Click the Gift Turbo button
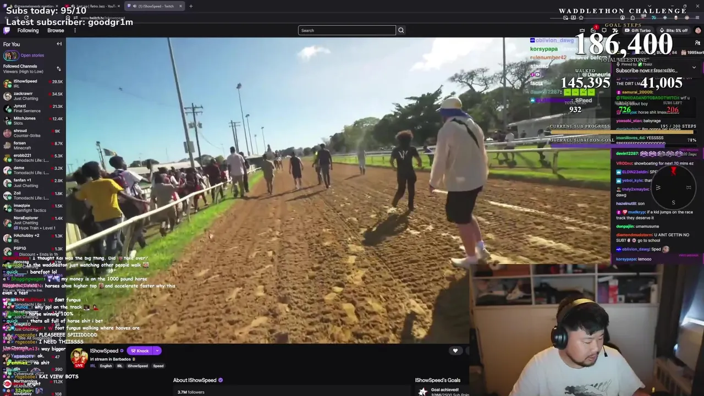This screenshot has width=704, height=396. (638, 30)
